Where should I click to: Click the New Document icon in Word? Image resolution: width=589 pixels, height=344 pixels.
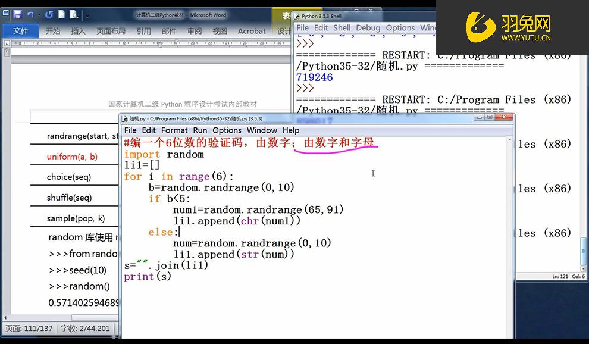[61, 14]
